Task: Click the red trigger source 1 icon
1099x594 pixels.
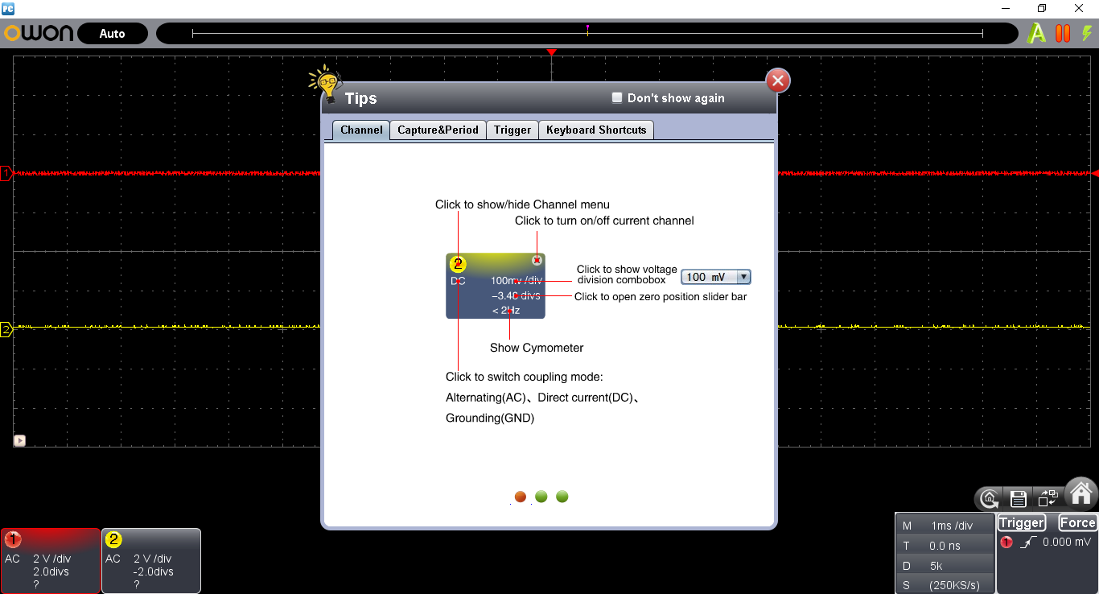Action: [1006, 542]
